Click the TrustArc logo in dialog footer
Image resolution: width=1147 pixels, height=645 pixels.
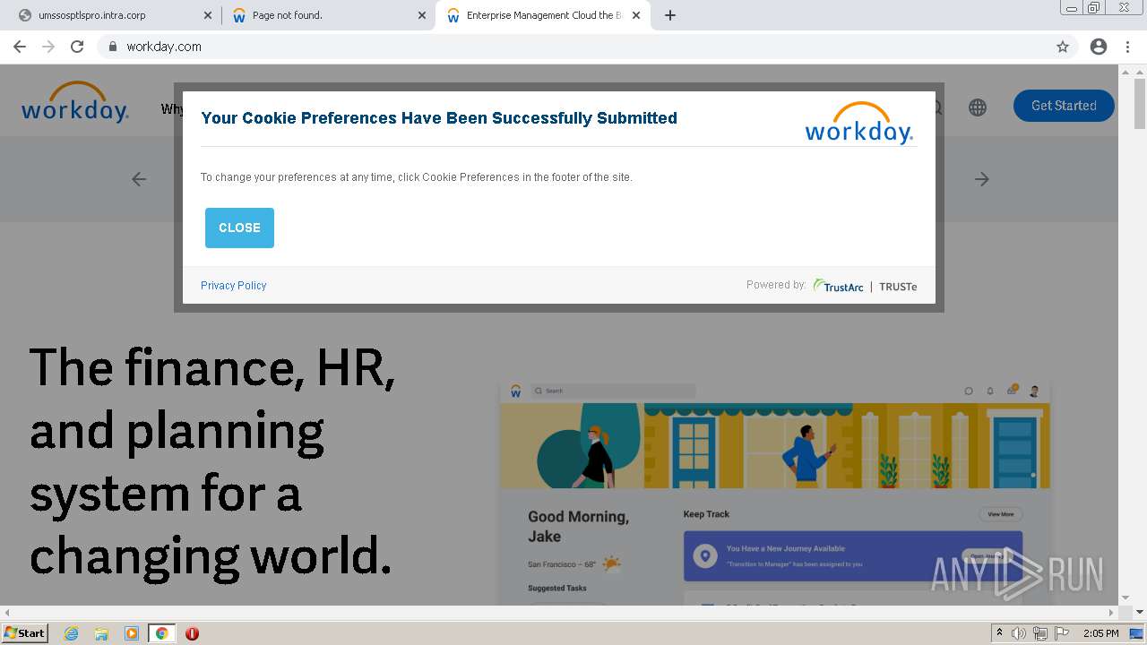coord(839,286)
